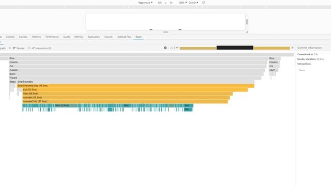Click the rotate device icon

(x=203, y=3)
